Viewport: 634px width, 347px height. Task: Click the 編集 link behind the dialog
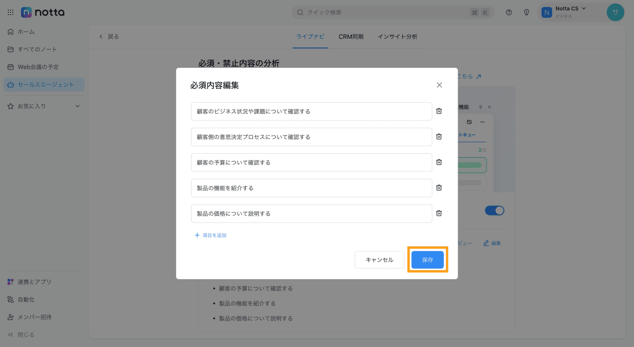[492, 243]
